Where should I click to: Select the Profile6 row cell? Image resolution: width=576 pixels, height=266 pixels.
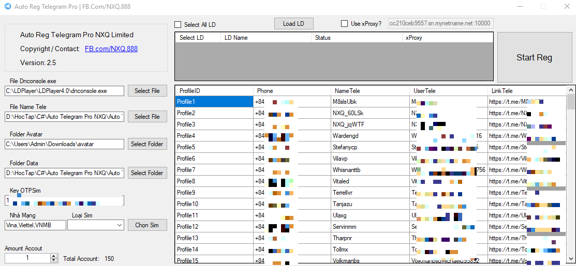pos(214,158)
